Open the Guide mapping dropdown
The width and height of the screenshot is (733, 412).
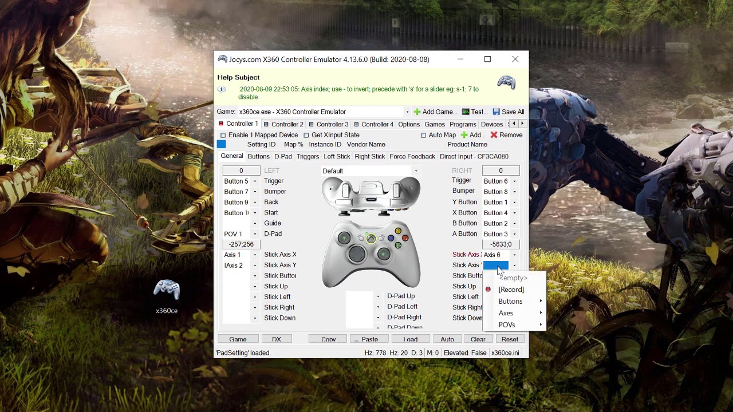click(255, 224)
